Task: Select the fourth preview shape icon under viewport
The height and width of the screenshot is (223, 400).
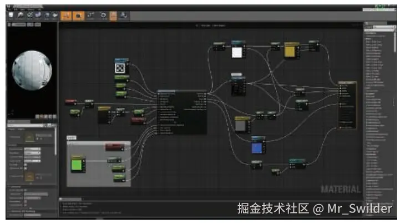Action: tap(50, 117)
